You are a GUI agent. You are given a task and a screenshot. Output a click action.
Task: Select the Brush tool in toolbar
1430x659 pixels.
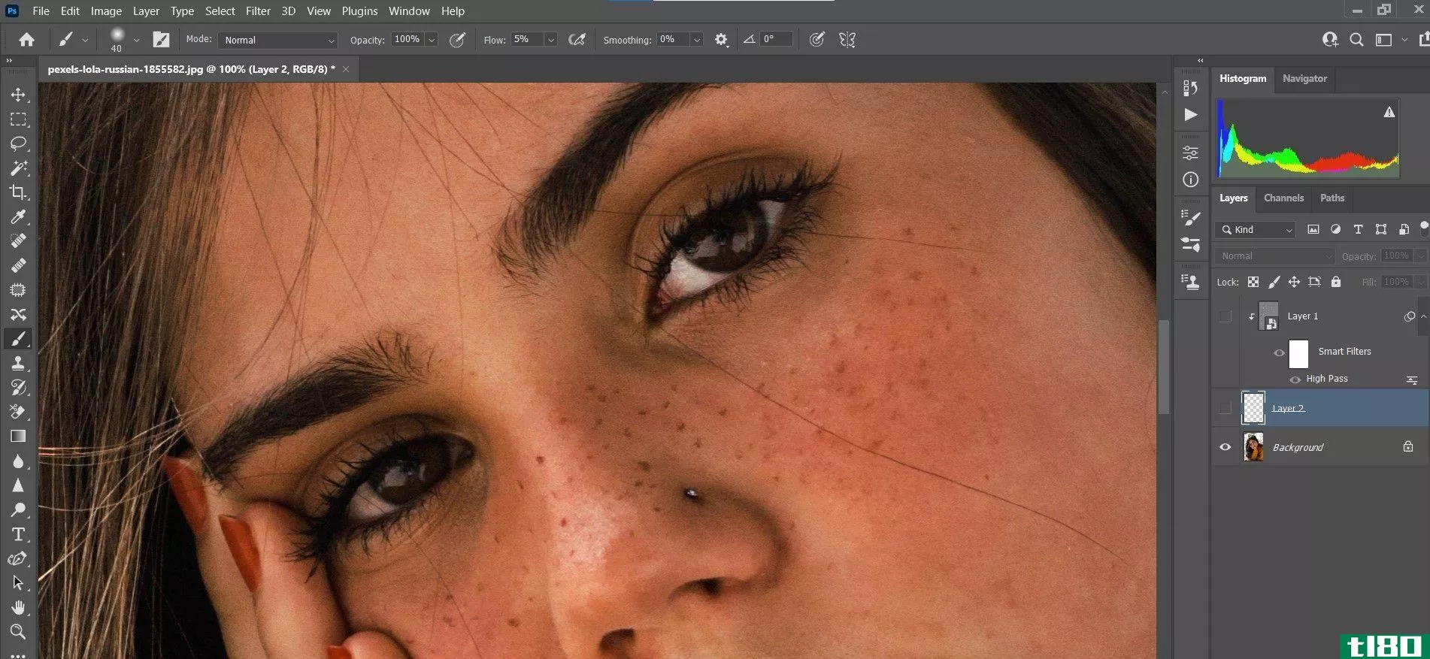tap(18, 339)
